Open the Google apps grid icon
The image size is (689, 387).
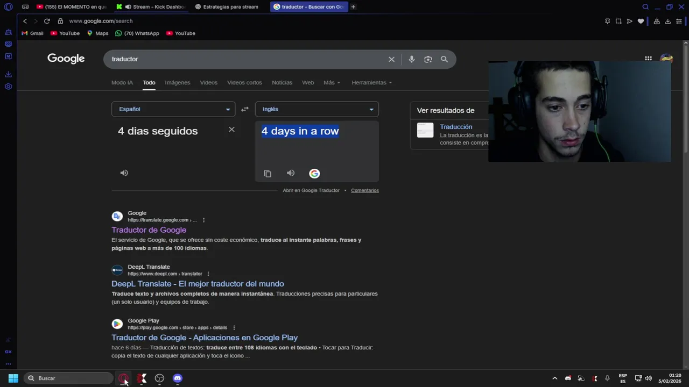[x=648, y=59]
